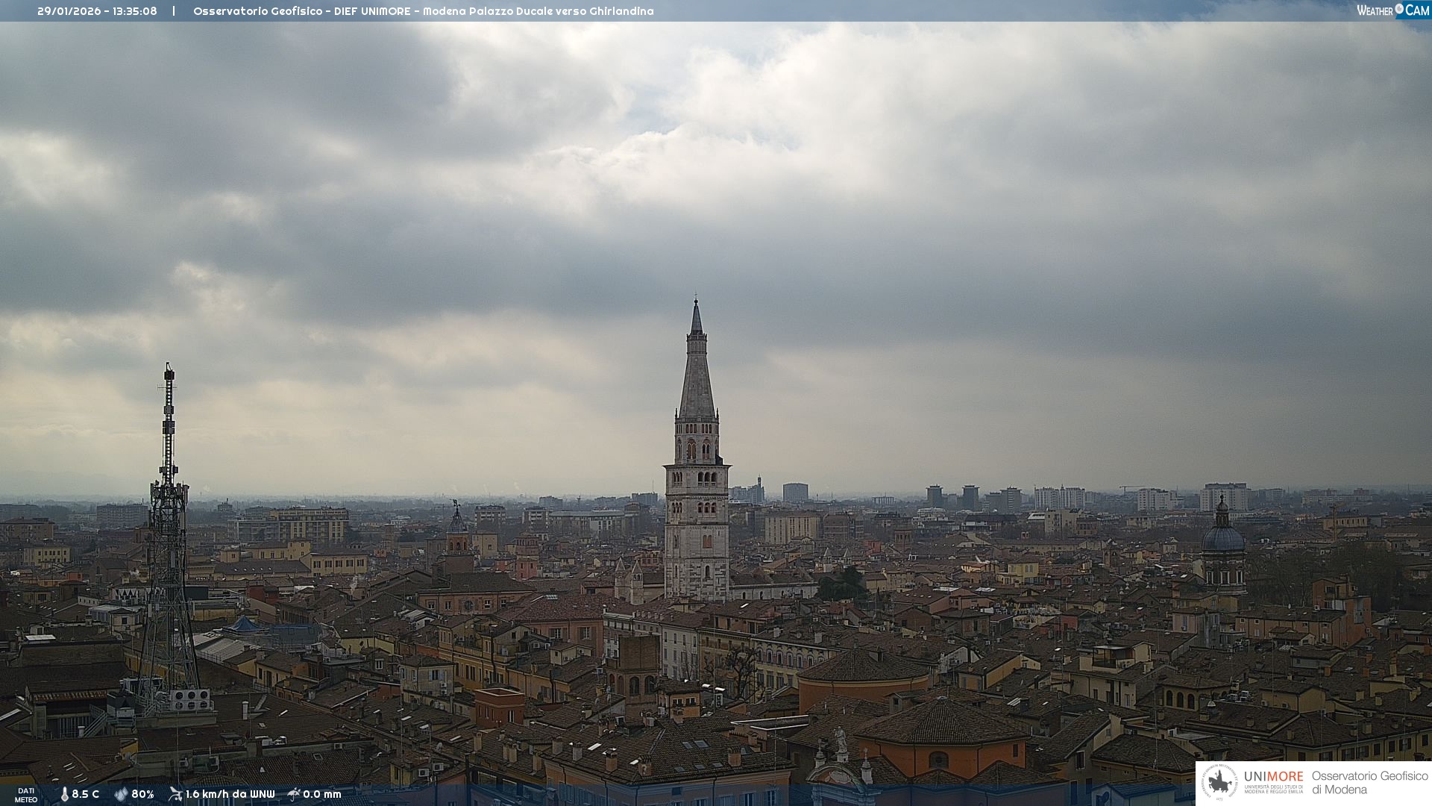Click the 8.5 C temperature reading
1432x806 pixels.
(86, 794)
